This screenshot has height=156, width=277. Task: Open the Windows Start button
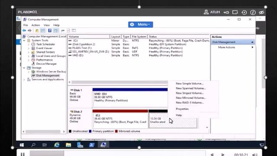(22, 145)
